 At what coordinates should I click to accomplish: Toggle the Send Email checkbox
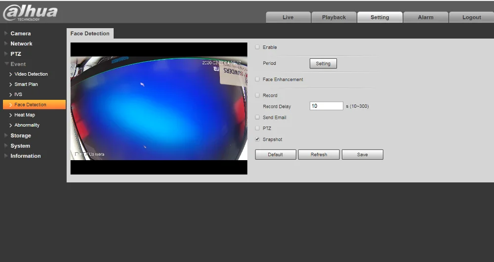tap(257, 117)
